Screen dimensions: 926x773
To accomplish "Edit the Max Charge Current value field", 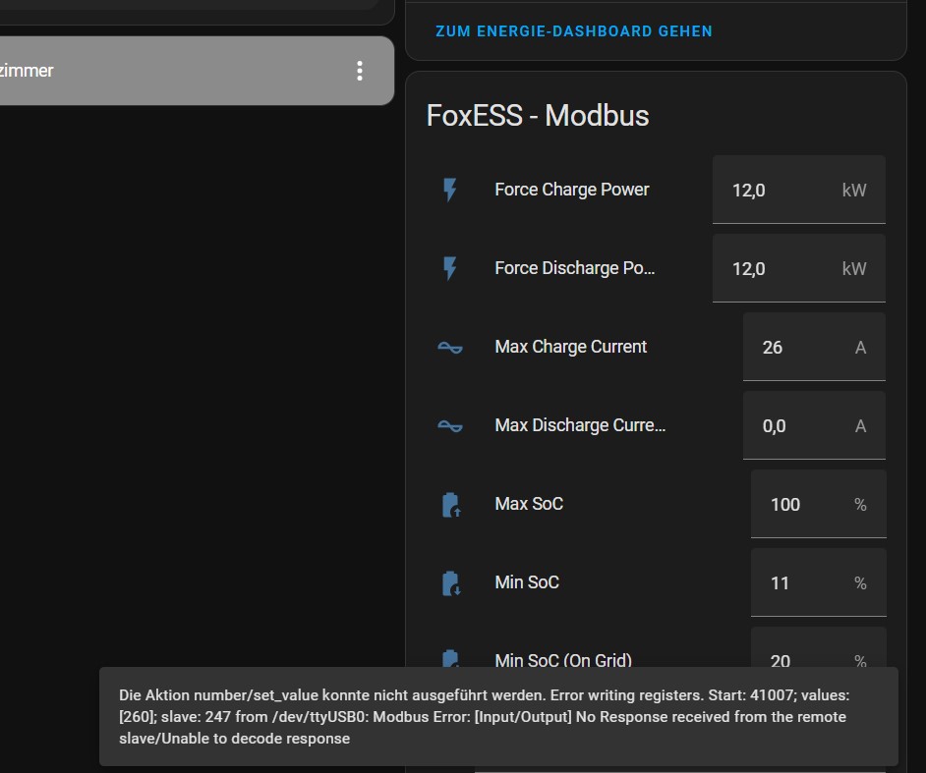I will (x=814, y=347).
